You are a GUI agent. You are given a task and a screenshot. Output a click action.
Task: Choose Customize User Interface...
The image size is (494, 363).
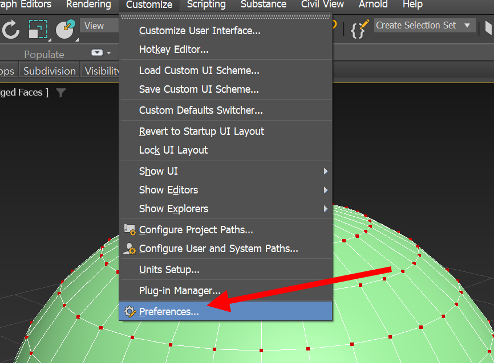click(225, 31)
